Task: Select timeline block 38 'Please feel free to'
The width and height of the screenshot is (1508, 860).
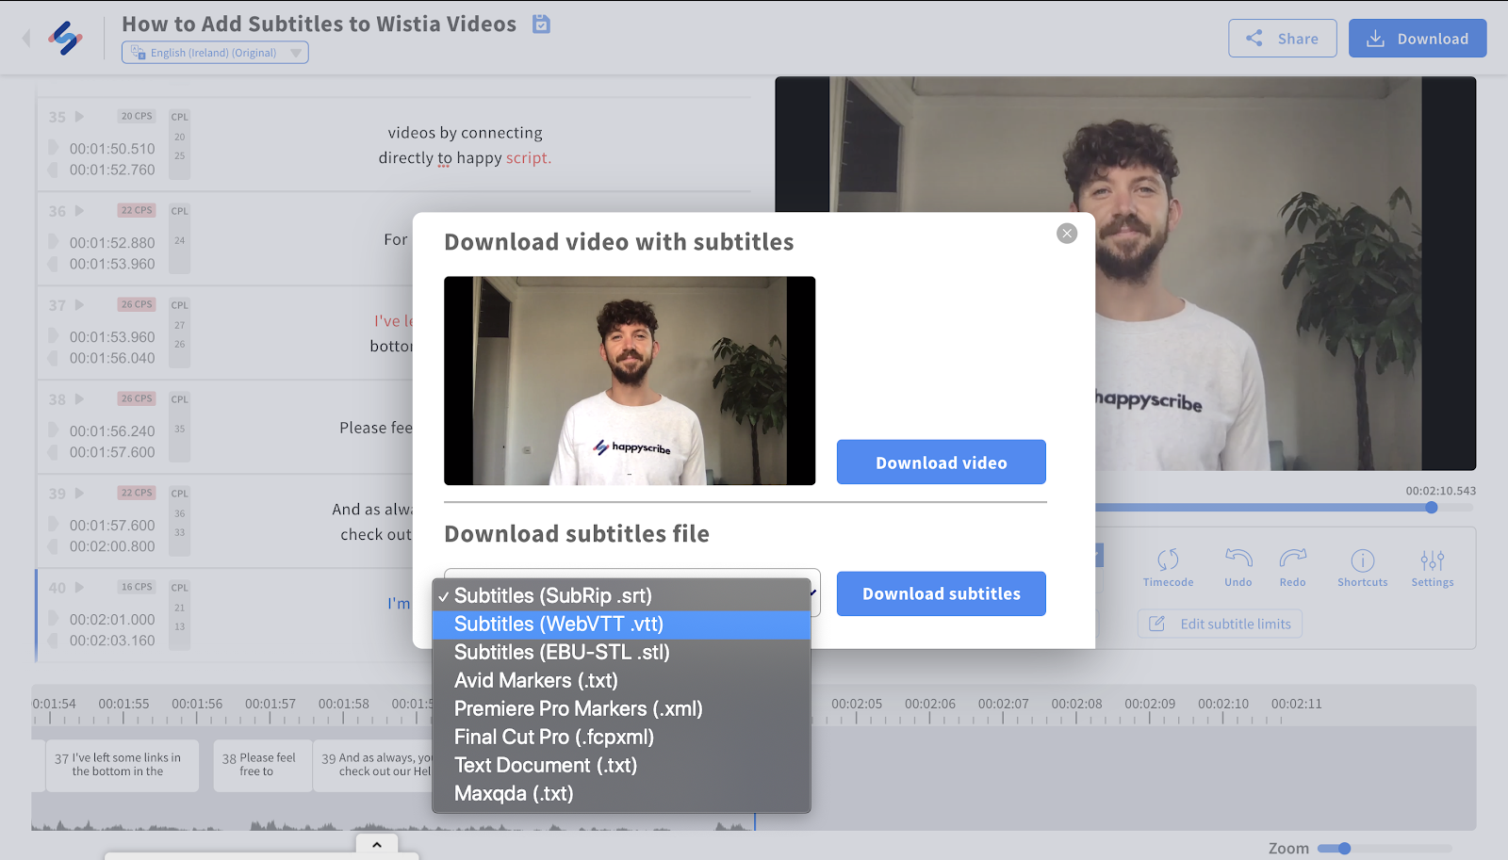Action: click(262, 765)
